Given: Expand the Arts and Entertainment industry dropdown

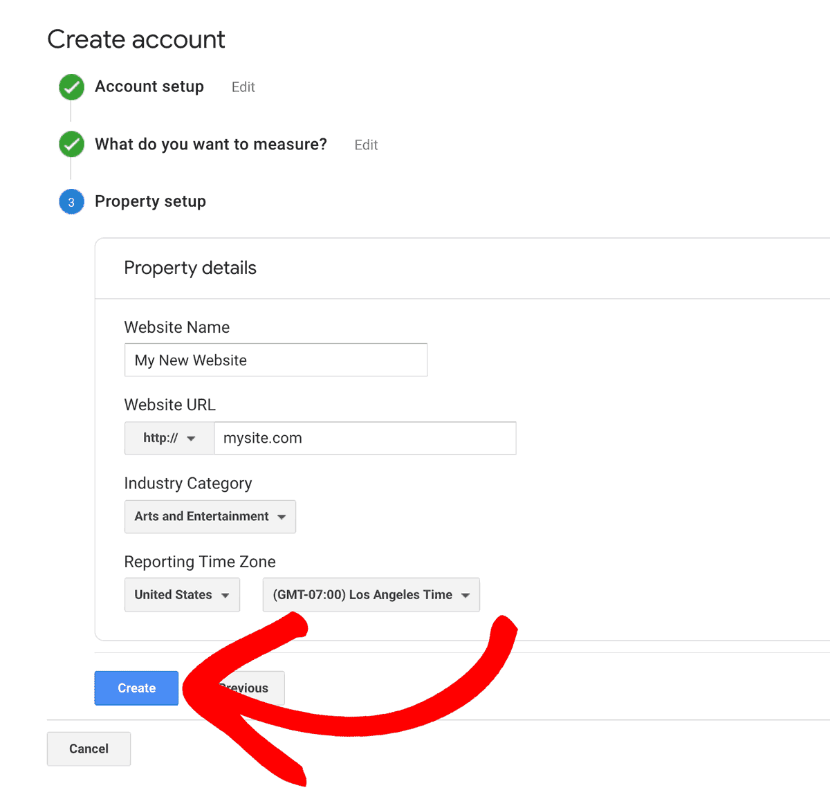Looking at the screenshot, I should coord(210,517).
